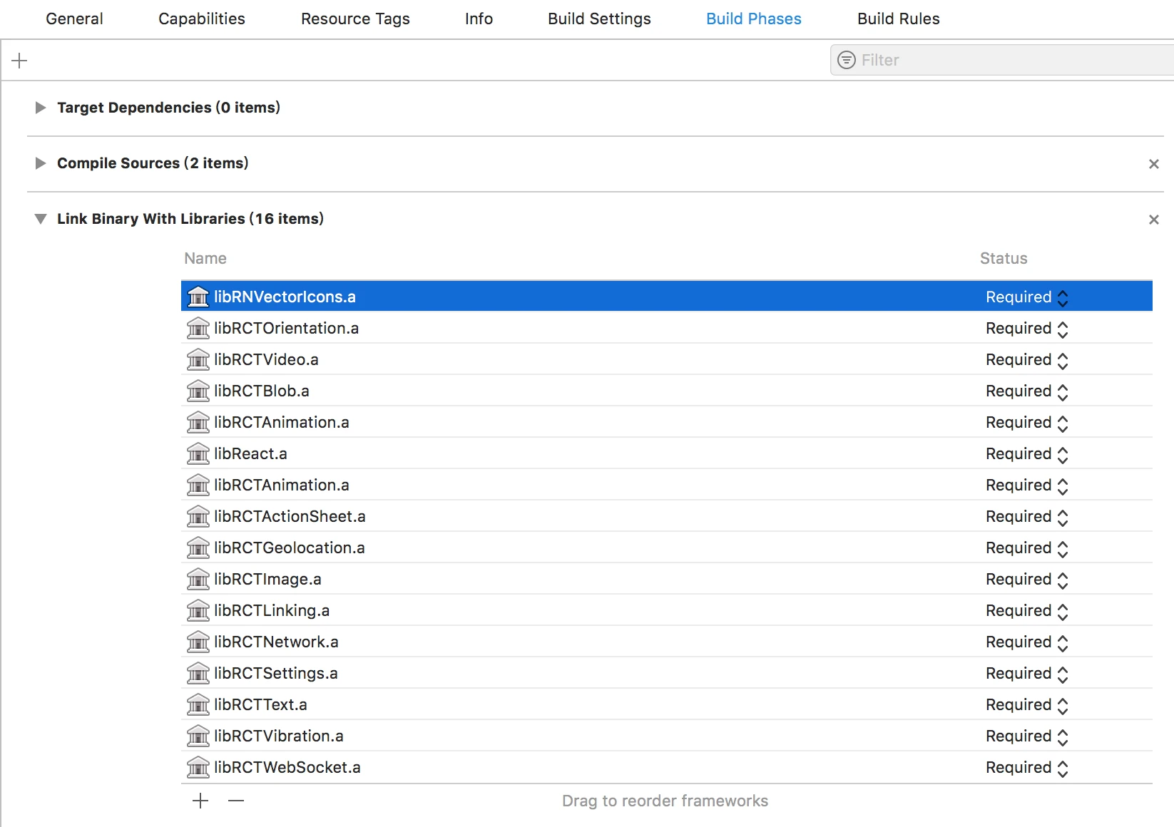This screenshot has height=827, width=1174.
Task: Select the libRCTActionSheet.a row text
Action: point(290,516)
